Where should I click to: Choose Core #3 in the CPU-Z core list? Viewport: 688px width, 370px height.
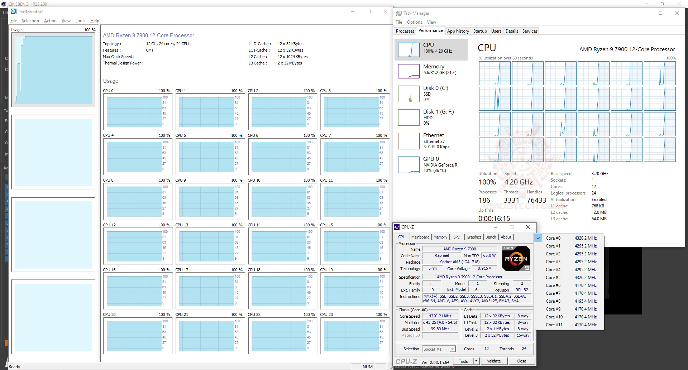(x=568, y=262)
